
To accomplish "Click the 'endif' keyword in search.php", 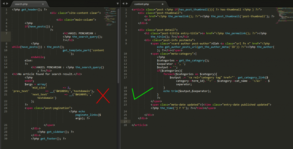I will pos(29,81).
